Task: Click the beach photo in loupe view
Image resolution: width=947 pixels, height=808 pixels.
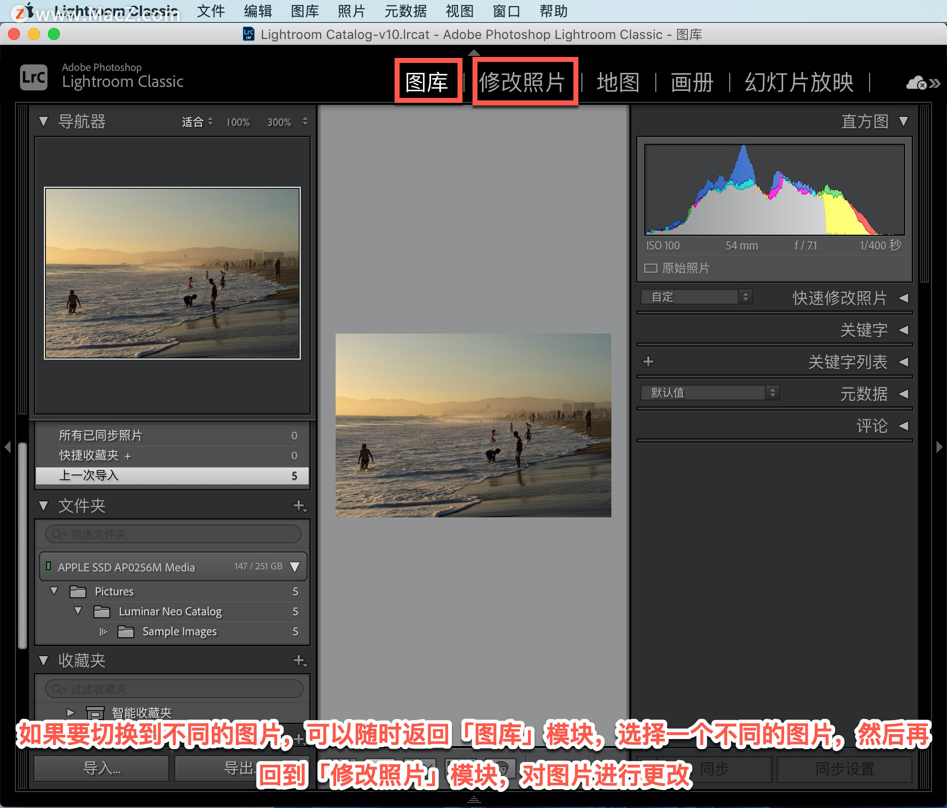Action: point(473,425)
